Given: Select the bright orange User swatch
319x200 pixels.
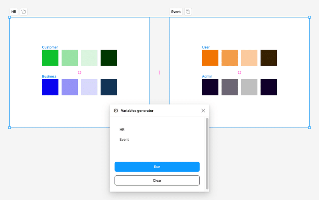Looking at the screenshot, I should coord(210,58).
